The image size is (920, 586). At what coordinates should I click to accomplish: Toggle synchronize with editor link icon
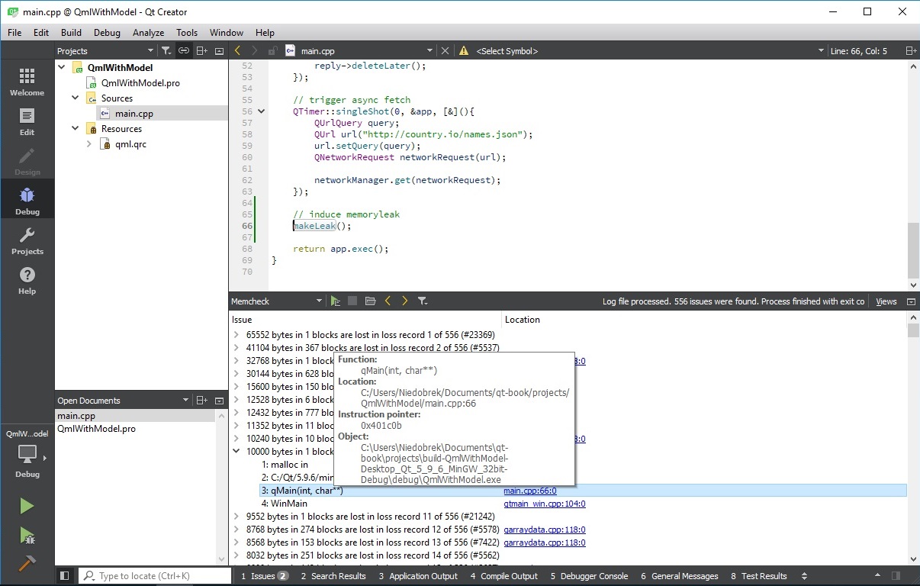pos(184,51)
